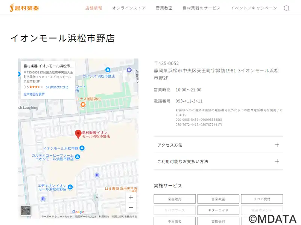The width and height of the screenshot is (301, 225).
Task: Open the 利用規約 map terms link
Action: pyautogui.click(x=104, y=217)
